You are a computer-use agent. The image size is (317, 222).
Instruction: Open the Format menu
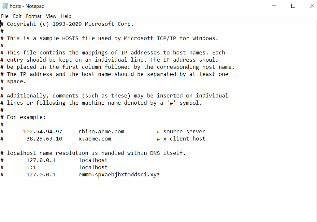(34, 16)
